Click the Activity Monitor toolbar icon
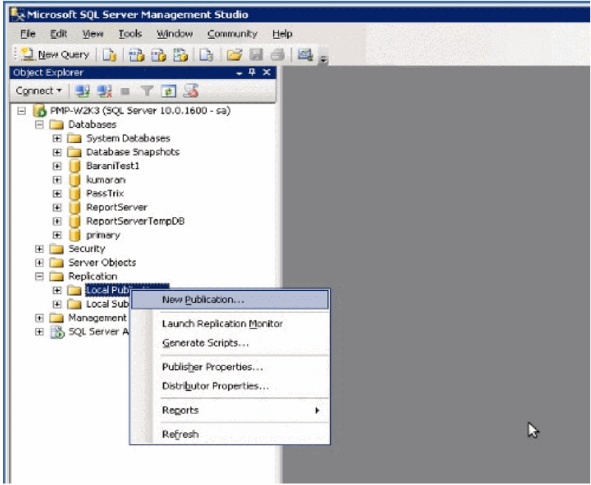The height and width of the screenshot is (485, 591). [305, 55]
